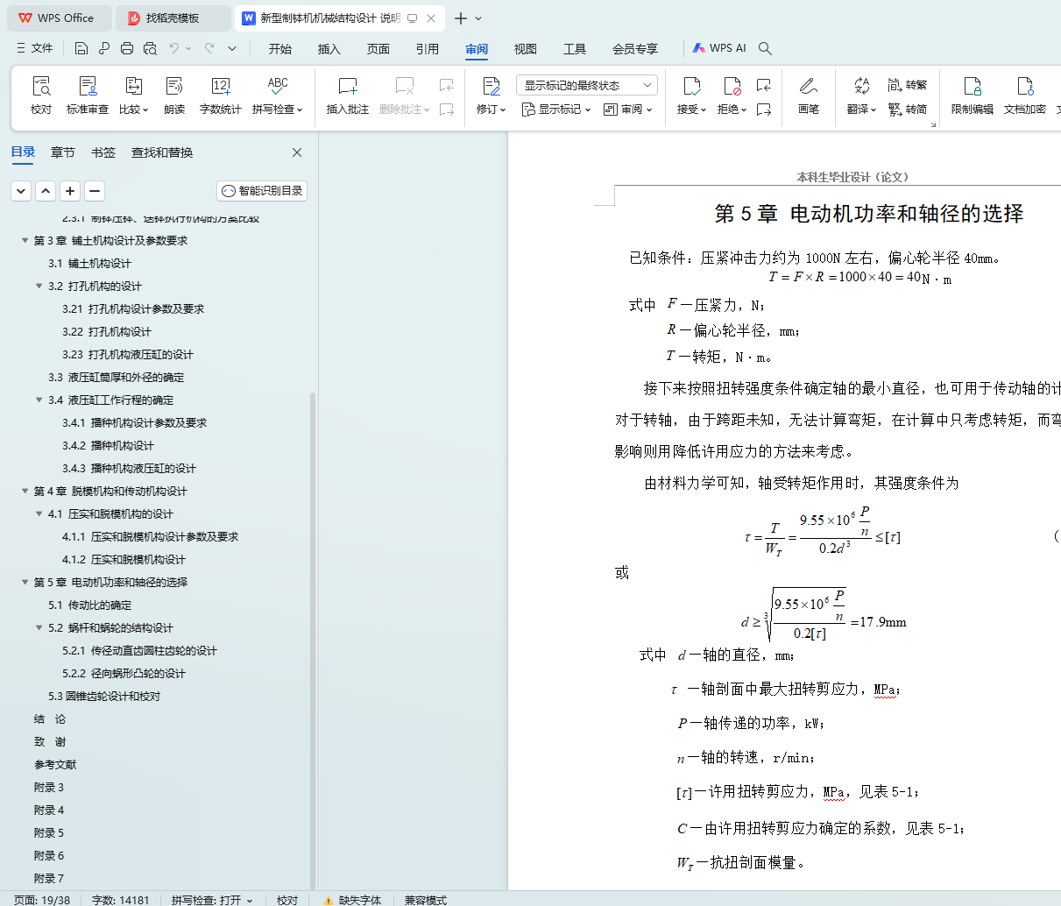Select the 画笔 pen tool
The image size is (1061, 906).
809,96
